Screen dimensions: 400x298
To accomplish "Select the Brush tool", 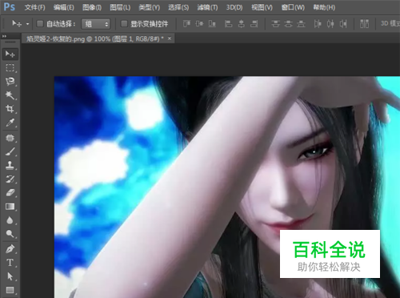I will (10, 151).
